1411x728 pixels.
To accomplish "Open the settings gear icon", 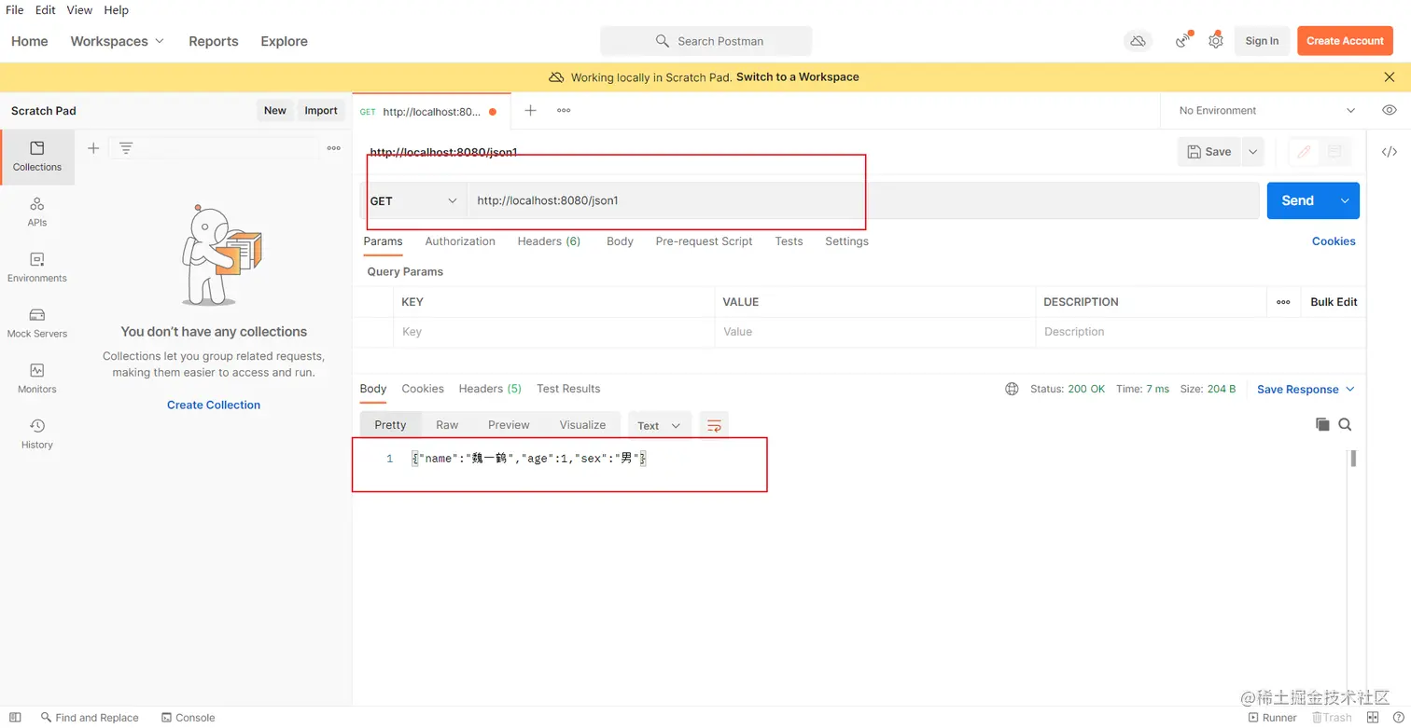I will coord(1215,40).
